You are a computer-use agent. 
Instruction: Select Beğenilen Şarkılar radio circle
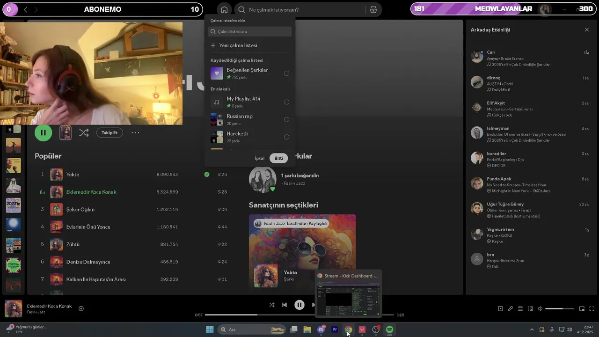tap(286, 73)
